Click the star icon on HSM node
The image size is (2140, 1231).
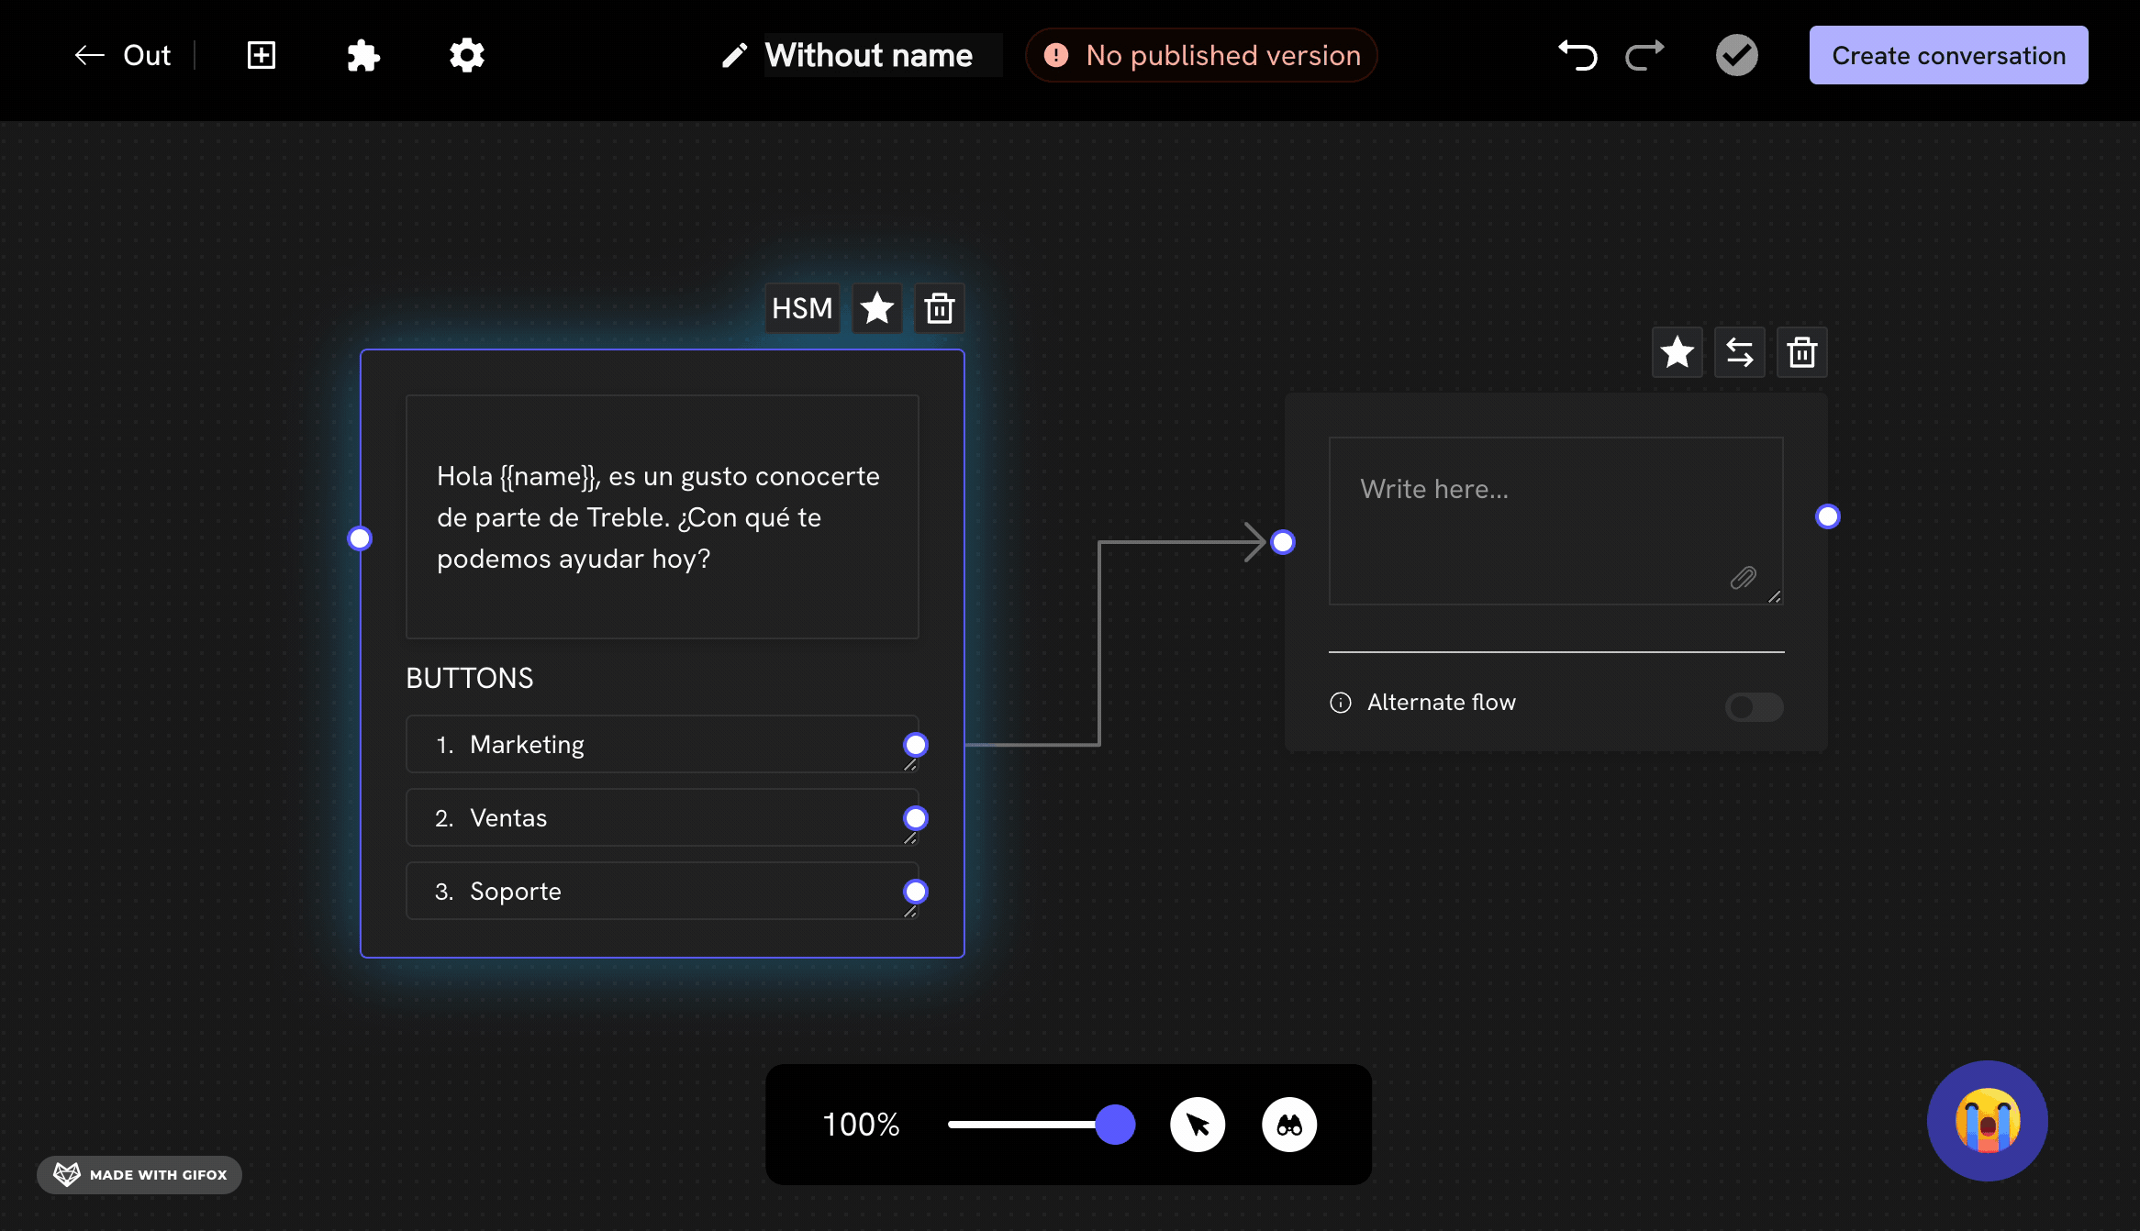877,308
